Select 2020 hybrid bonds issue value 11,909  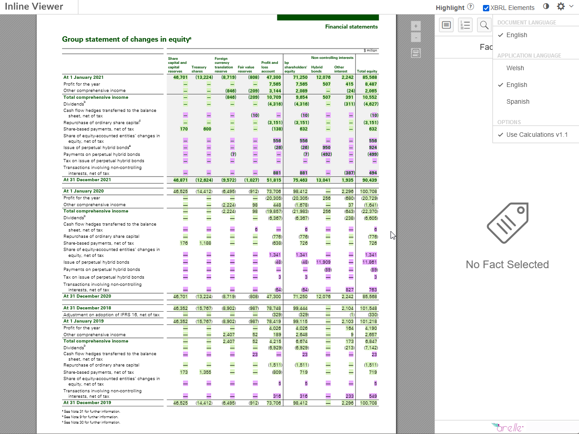[x=323, y=262]
